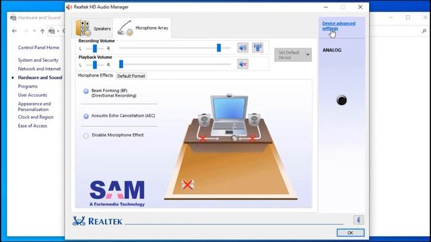Open Appearance and Personalisation in Control Panel
Screen dimensions: 431x242
pos(34,106)
